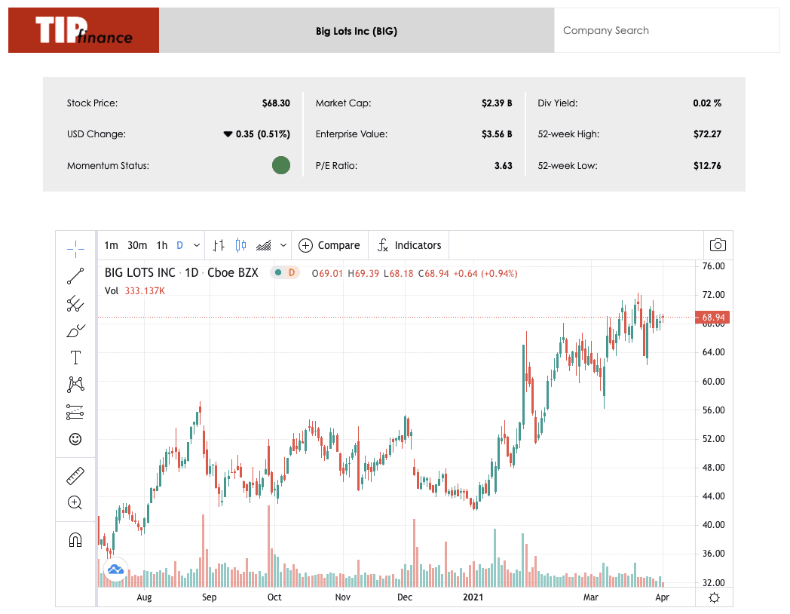This screenshot has width=790, height=614.
Task: Click the 0.02 % dividend yield value
Action: pos(707,103)
